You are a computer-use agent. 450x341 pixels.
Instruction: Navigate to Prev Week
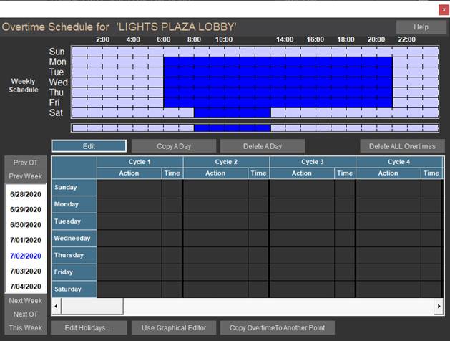[25, 176]
